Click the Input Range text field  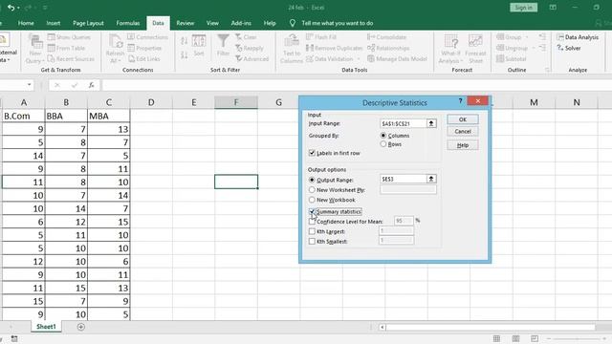404,123
